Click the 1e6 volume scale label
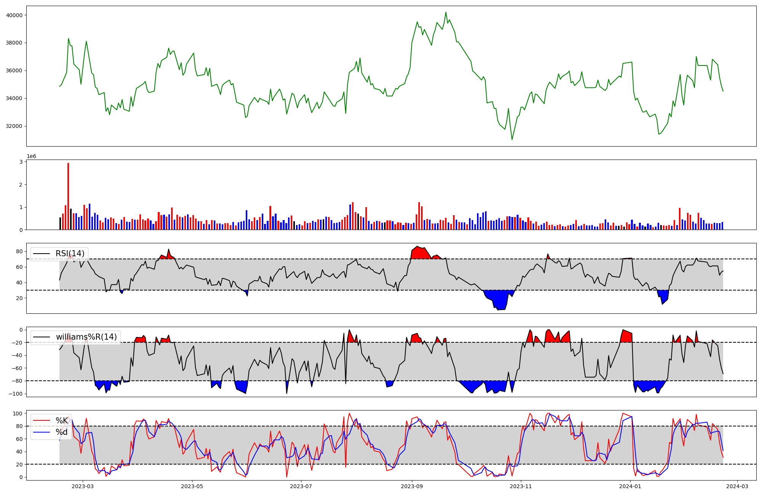 [31, 156]
